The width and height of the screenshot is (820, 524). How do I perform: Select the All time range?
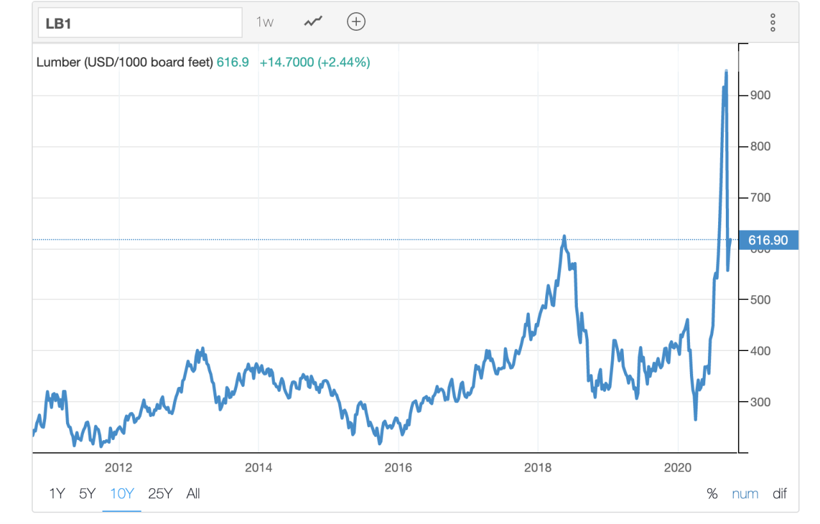[193, 493]
